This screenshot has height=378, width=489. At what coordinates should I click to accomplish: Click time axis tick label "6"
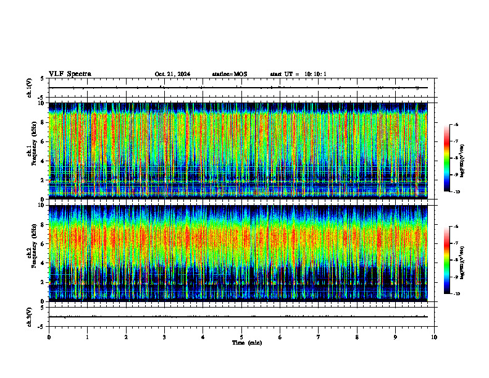[x=280, y=337]
